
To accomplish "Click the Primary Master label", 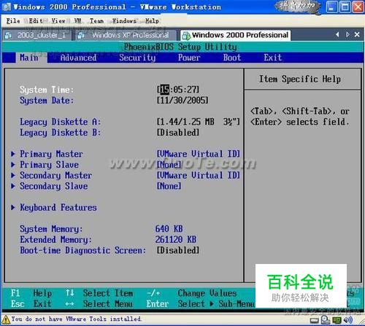I will [x=51, y=154].
